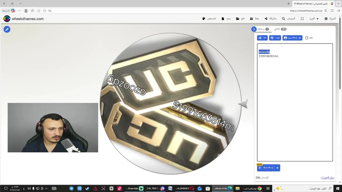The image size is (342, 192).
Task: Click the wheelofnames.com logo
Action: [x=24, y=19]
